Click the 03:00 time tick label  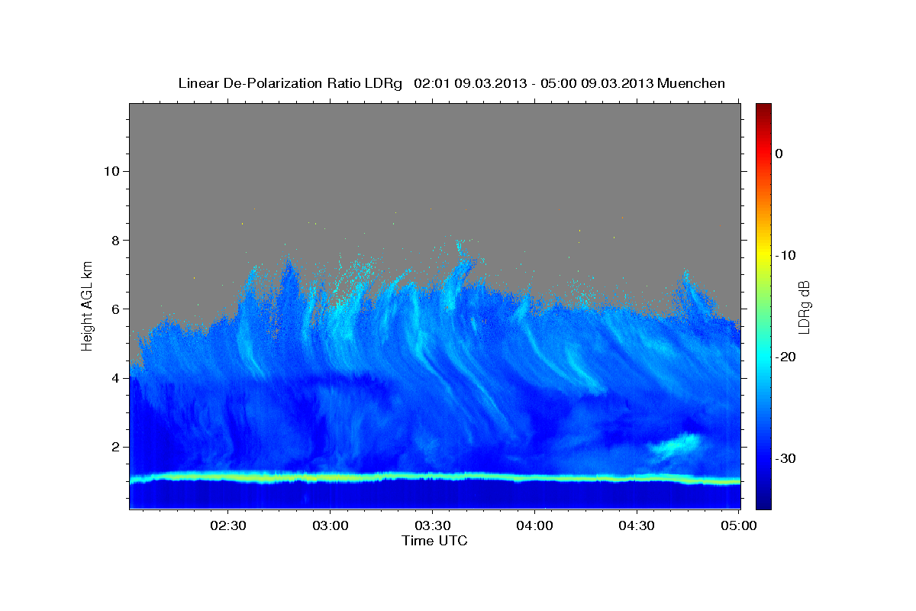click(x=331, y=525)
